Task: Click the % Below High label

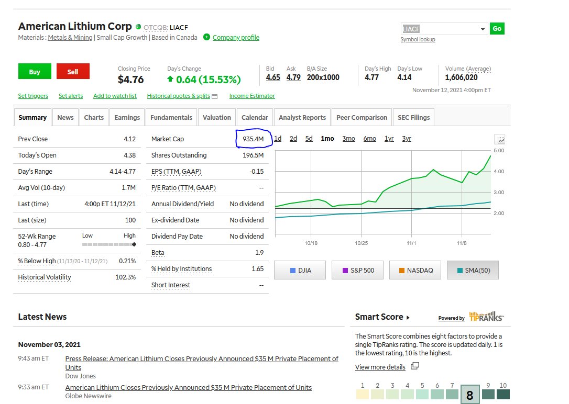Action: pos(37,261)
